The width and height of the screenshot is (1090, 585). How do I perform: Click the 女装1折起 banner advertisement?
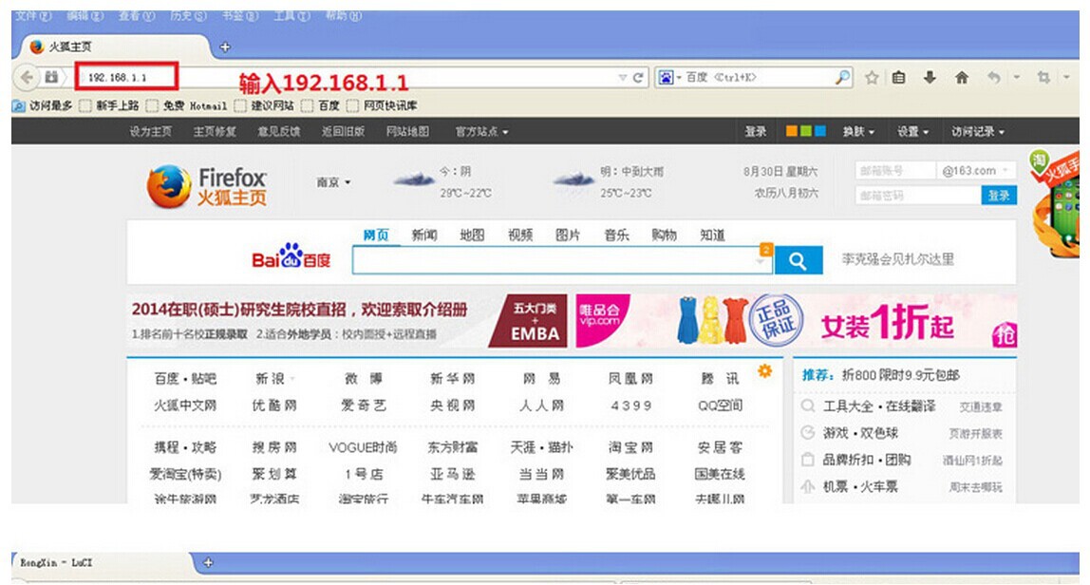tap(797, 321)
